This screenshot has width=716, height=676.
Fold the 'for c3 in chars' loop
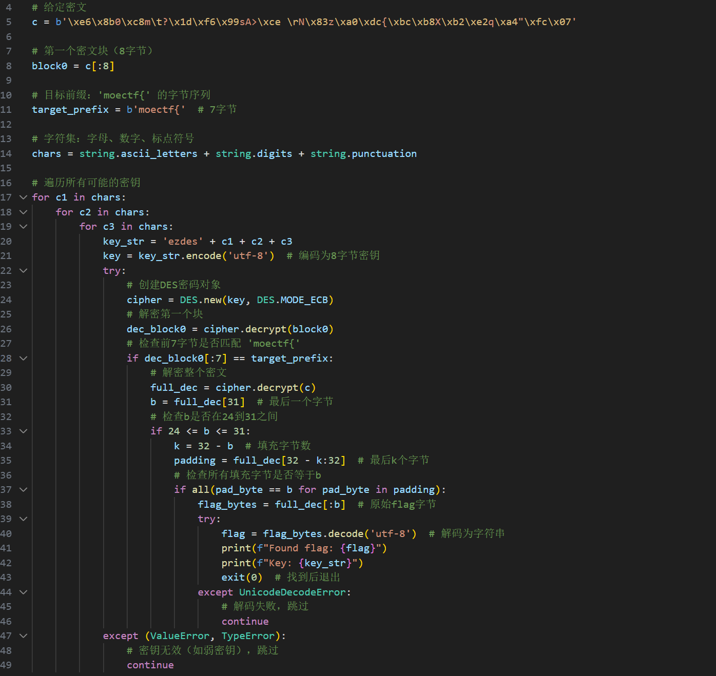point(23,227)
